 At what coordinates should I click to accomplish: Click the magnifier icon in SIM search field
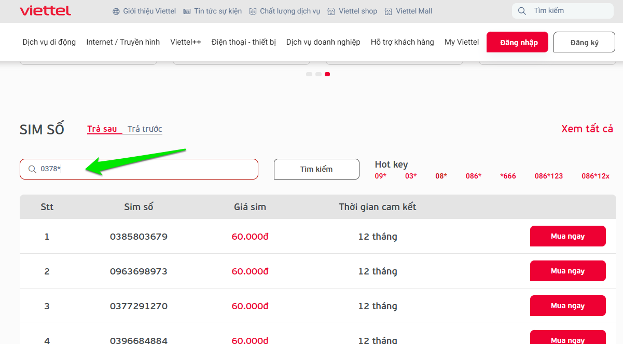[x=32, y=169]
